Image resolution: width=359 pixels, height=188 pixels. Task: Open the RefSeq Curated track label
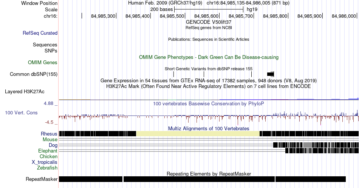click(x=40, y=33)
